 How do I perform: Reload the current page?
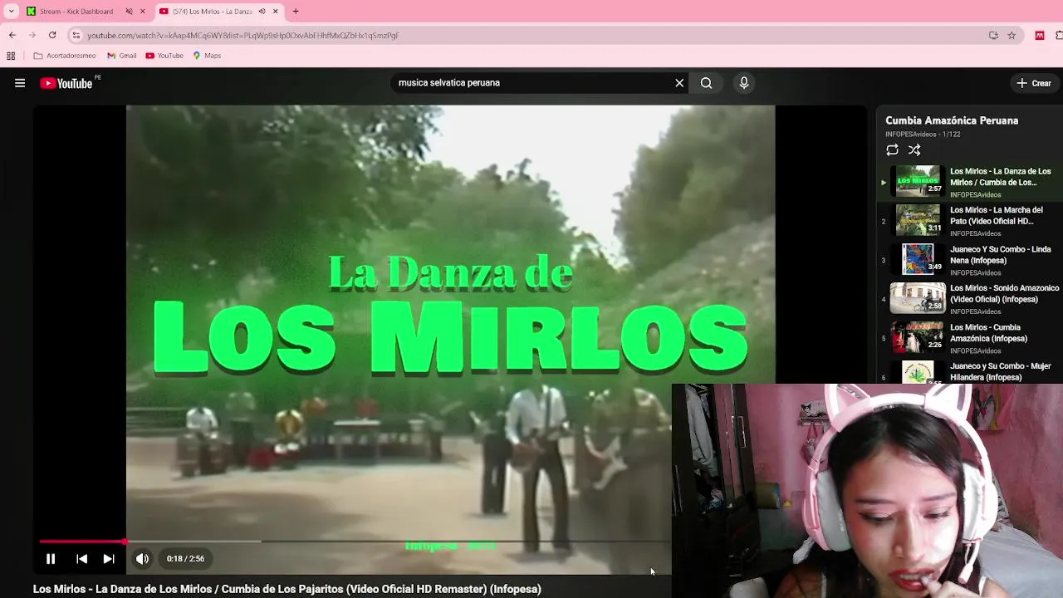coord(52,35)
